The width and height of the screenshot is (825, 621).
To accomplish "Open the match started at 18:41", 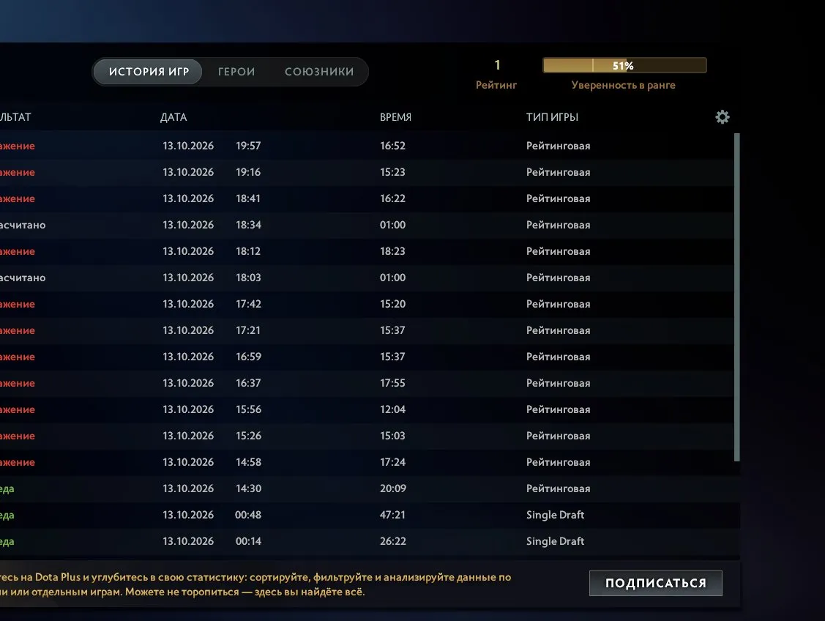I will 367,198.
